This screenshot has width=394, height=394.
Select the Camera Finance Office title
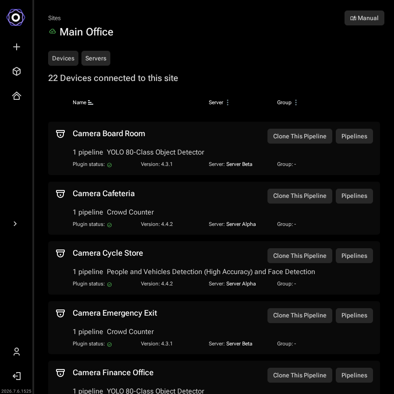(x=113, y=373)
